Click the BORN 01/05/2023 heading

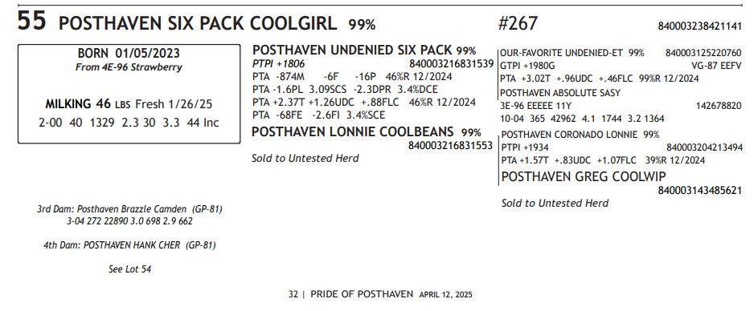tap(129, 54)
